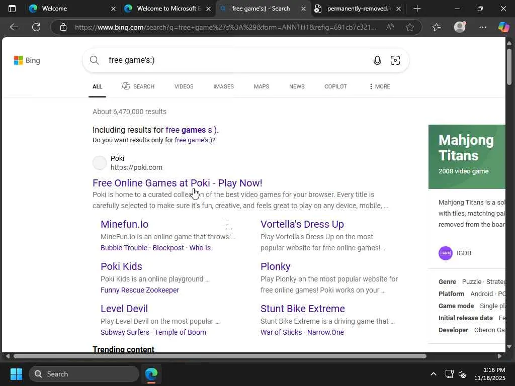Click the Poki site favicon
The image size is (515, 386).
[100, 163]
